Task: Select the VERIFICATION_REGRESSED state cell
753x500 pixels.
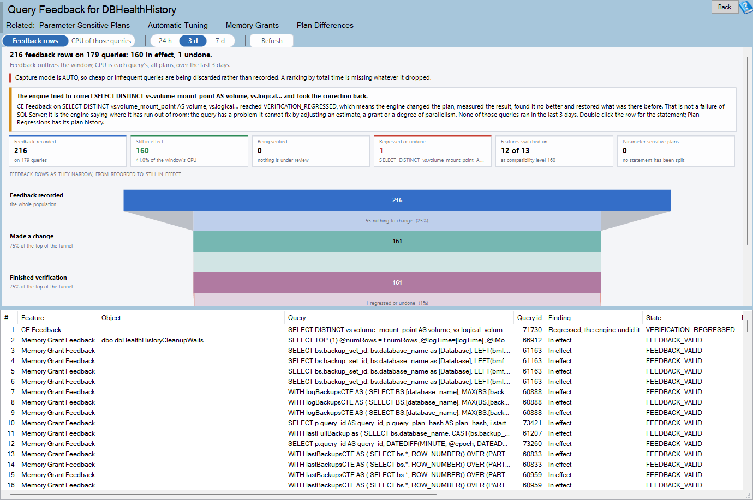Action: 690,330
